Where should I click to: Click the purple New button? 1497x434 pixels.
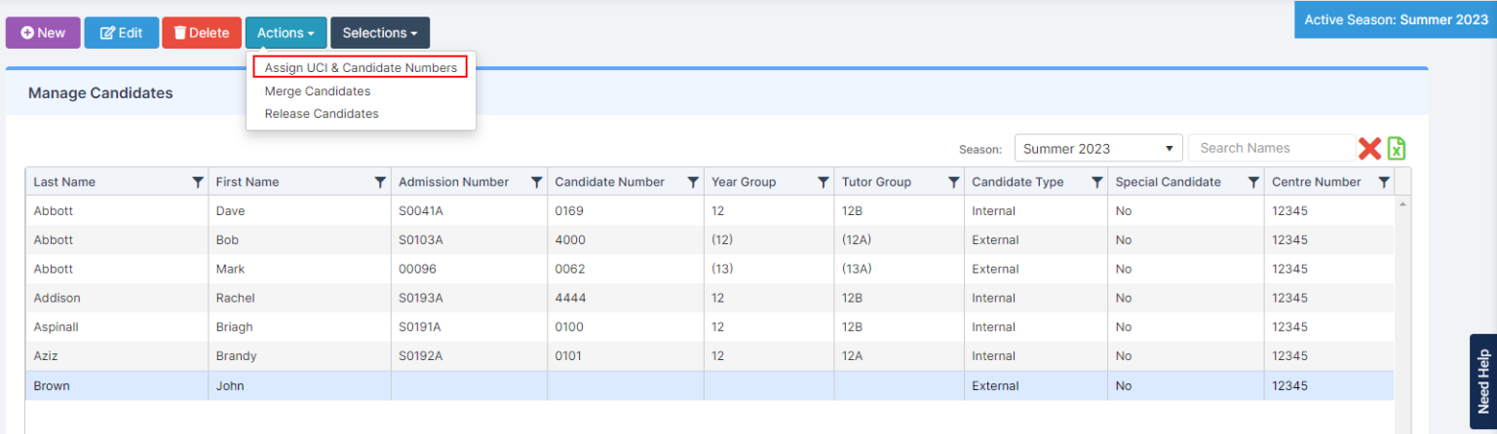tap(43, 33)
